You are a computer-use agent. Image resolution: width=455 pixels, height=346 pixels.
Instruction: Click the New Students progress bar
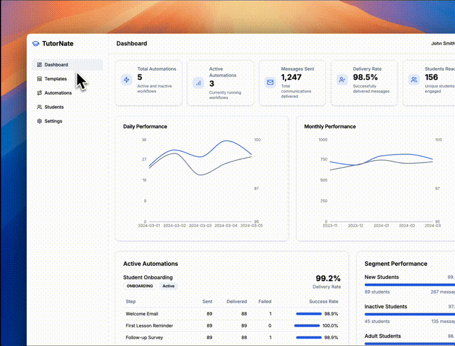(x=409, y=285)
